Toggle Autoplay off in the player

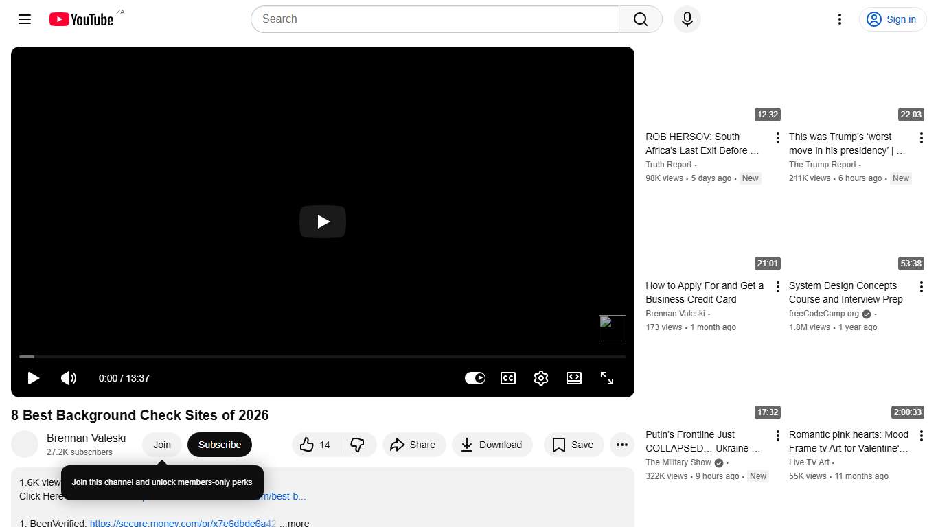click(475, 378)
